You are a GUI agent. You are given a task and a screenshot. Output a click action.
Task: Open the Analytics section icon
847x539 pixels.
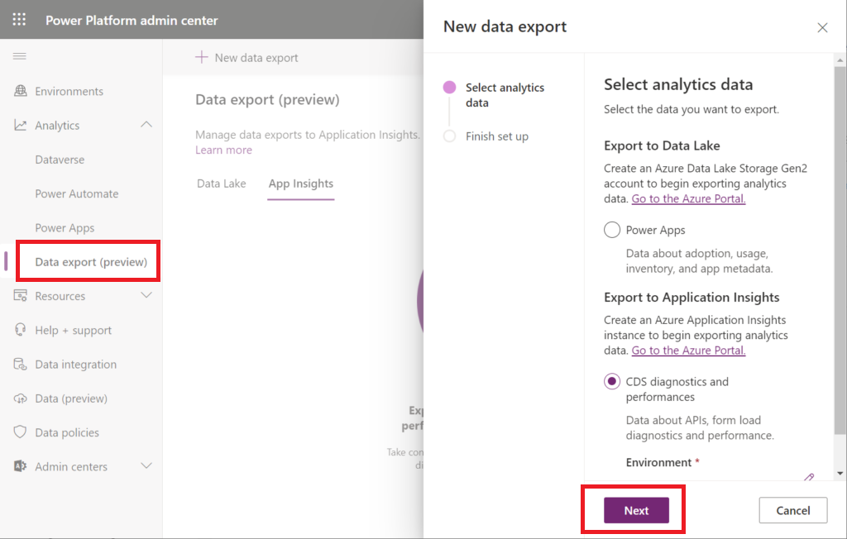point(22,125)
